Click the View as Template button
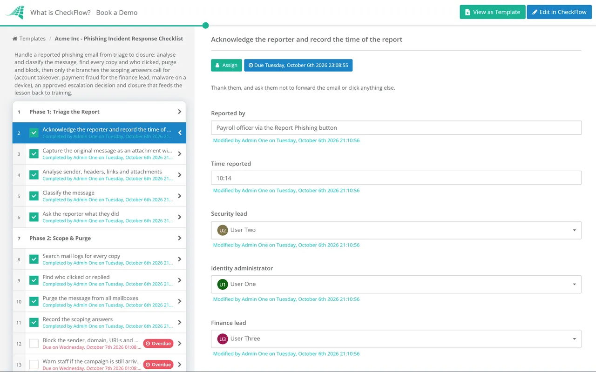 (x=493, y=12)
